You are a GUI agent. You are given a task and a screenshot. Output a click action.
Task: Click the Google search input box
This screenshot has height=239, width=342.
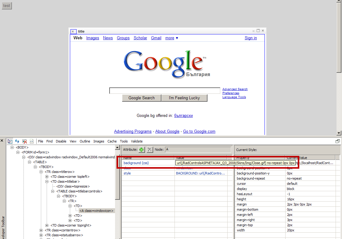coord(165,90)
